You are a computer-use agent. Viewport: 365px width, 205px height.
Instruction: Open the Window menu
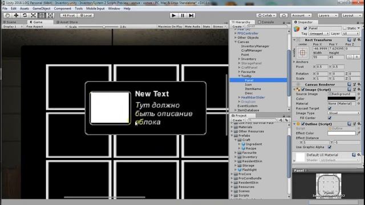click(114, 9)
